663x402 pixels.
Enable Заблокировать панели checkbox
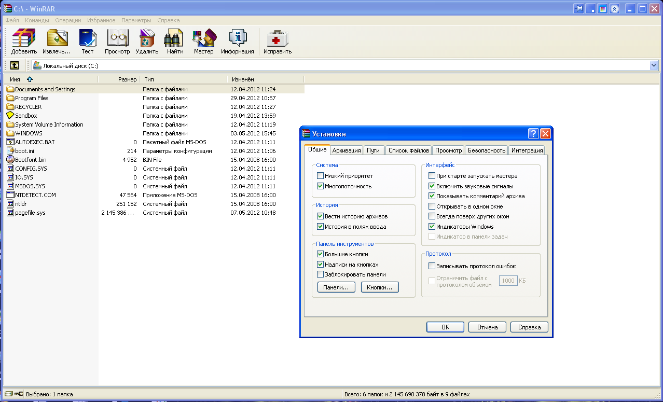coord(320,274)
